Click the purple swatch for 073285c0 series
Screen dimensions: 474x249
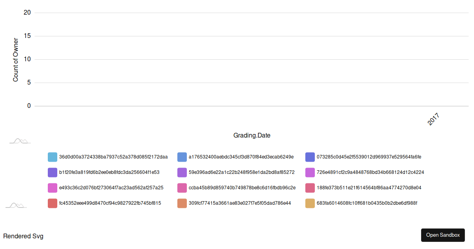pos(310,157)
